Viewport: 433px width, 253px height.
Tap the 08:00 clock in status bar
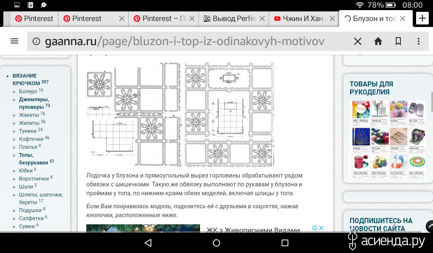(x=413, y=5)
